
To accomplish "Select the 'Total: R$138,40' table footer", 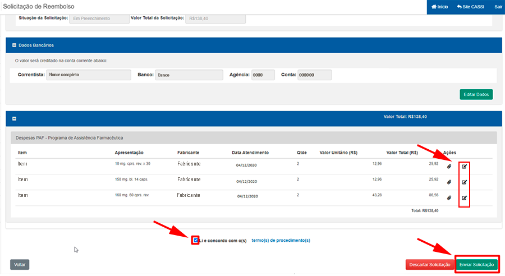I will (x=425, y=210).
